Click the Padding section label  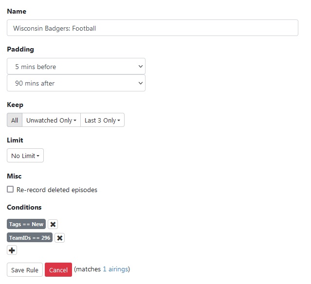pos(20,49)
